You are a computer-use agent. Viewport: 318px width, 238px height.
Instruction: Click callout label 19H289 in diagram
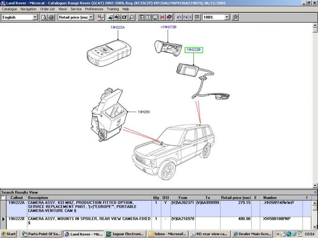click(x=144, y=112)
